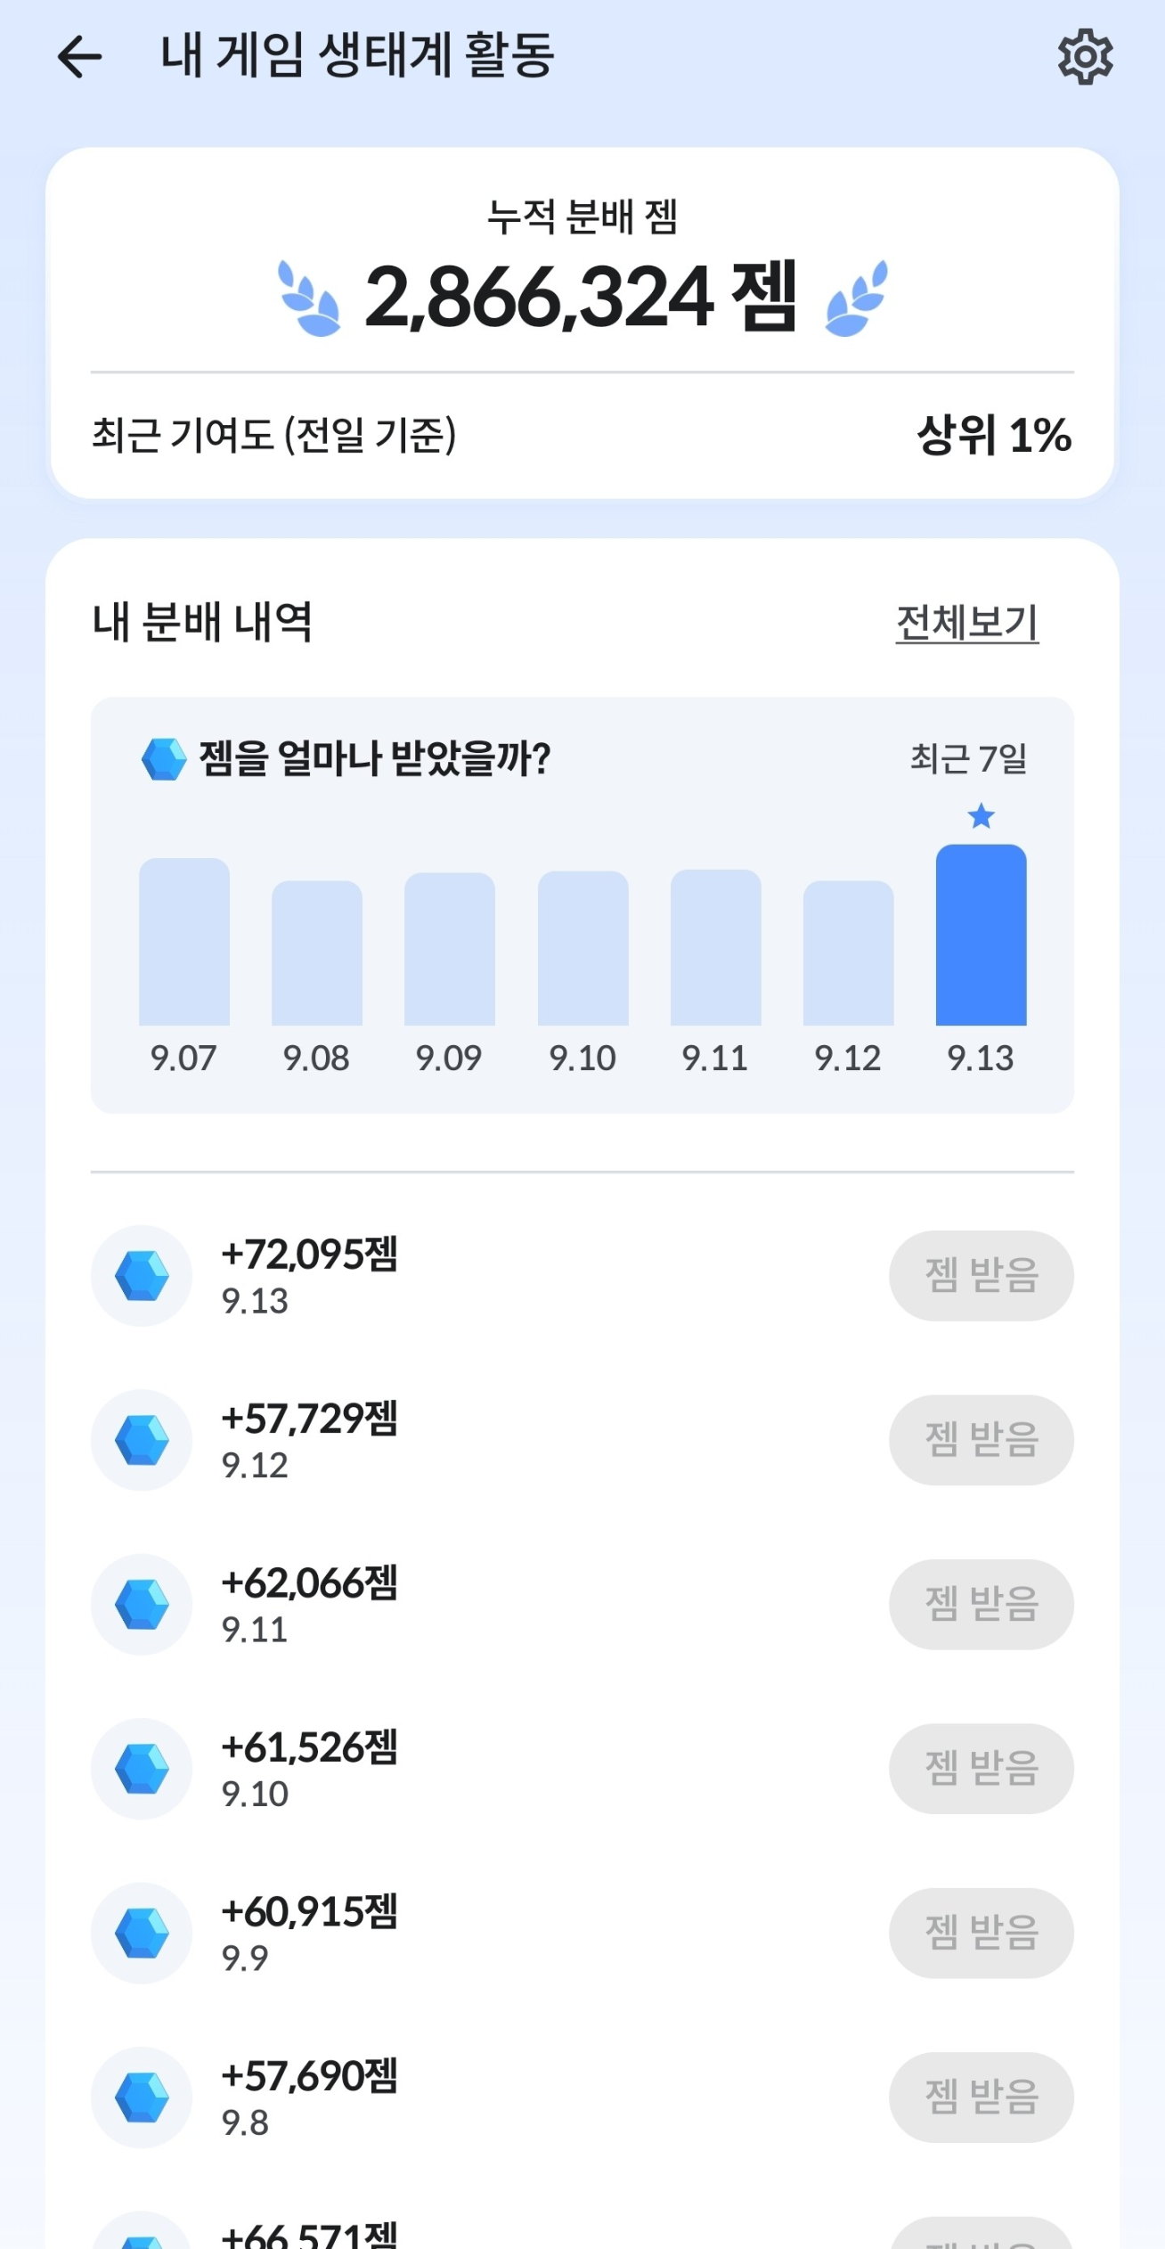Tap the 상위 1% contribution ranking

point(994,435)
